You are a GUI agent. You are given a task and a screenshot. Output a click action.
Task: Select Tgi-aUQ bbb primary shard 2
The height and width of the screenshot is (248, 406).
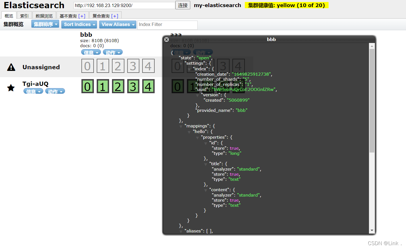click(118, 86)
